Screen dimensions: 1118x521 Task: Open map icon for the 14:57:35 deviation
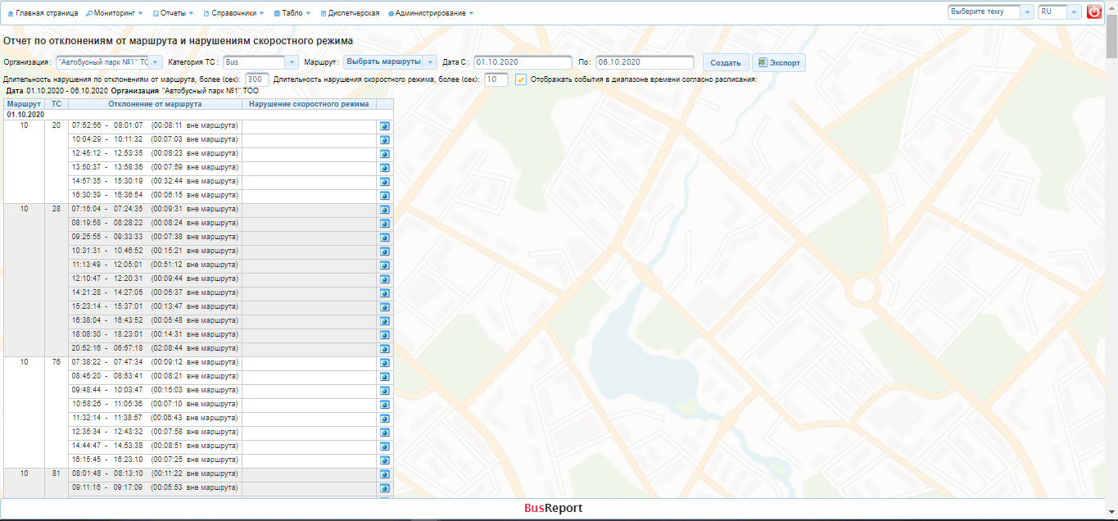(x=385, y=182)
